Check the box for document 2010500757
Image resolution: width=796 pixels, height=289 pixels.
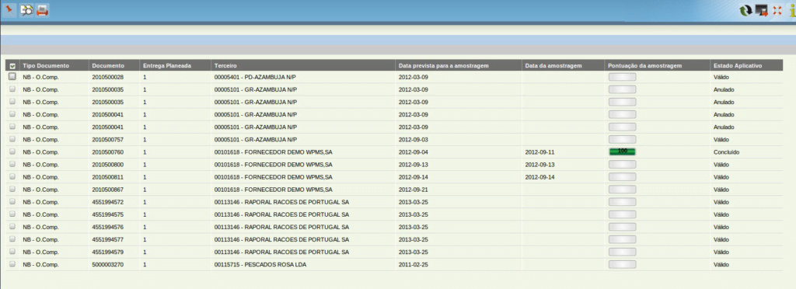point(12,139)
